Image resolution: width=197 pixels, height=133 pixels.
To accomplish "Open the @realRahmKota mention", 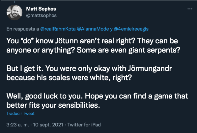I will click(x=58, y=29).
